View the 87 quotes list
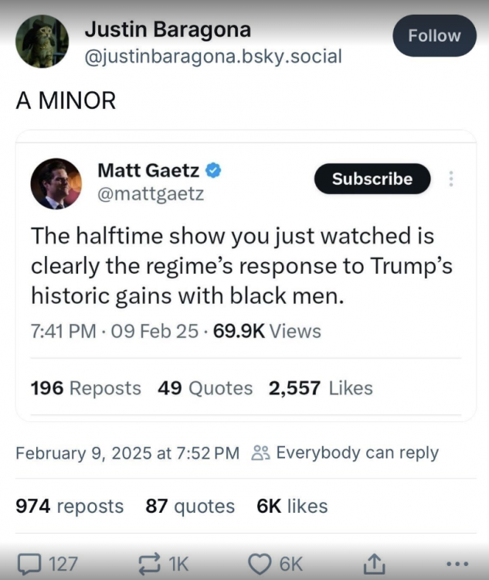The image size is (489, 580). tap(190, 507)
